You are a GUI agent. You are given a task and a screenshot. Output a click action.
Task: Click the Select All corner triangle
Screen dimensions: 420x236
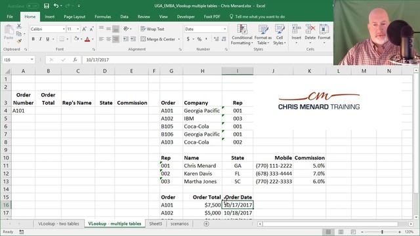(x=7, y=71)
